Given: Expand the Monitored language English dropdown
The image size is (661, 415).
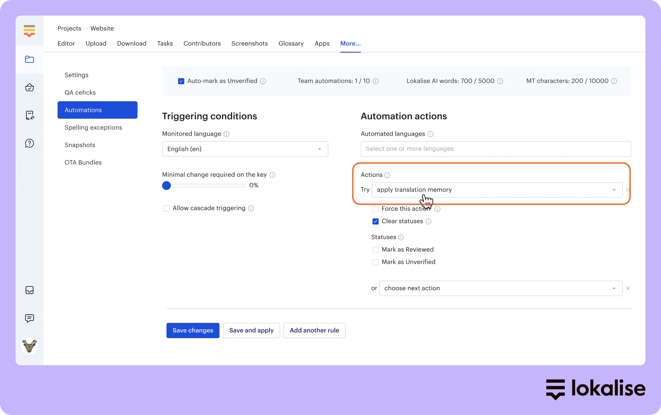Looking at the screenshot, I should click(245, 149).
